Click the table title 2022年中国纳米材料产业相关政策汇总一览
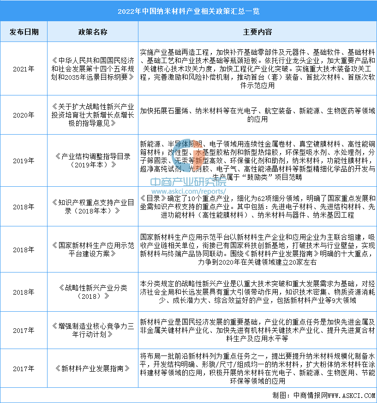This screenshot has width=377, height=403. pyautogui.click(x=188, y=12)
